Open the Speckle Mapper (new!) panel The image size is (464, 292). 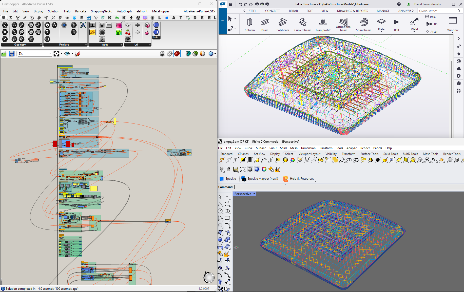pyautogui.click(x=260, y=179)
